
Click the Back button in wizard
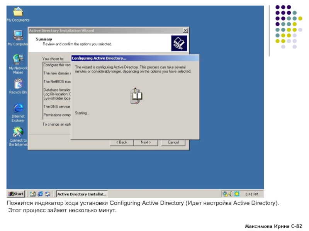click(122, 142)
